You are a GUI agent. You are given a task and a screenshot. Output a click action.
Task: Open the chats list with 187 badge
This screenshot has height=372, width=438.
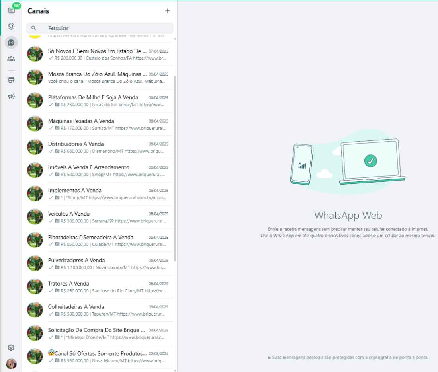[12, 10]
